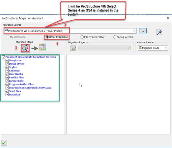Toggle the Templates checkbox
Image resolution: width=172 pixels, height=148 pixels.
click(7, 60)
